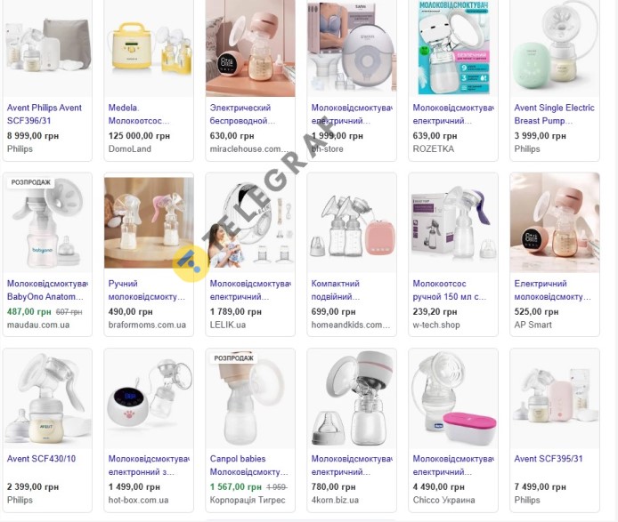The width and height of the screenshot is (618, 522).
Task: Select the hot-box.com.ua electronic pump image
Action: click(x=149, y=398)
